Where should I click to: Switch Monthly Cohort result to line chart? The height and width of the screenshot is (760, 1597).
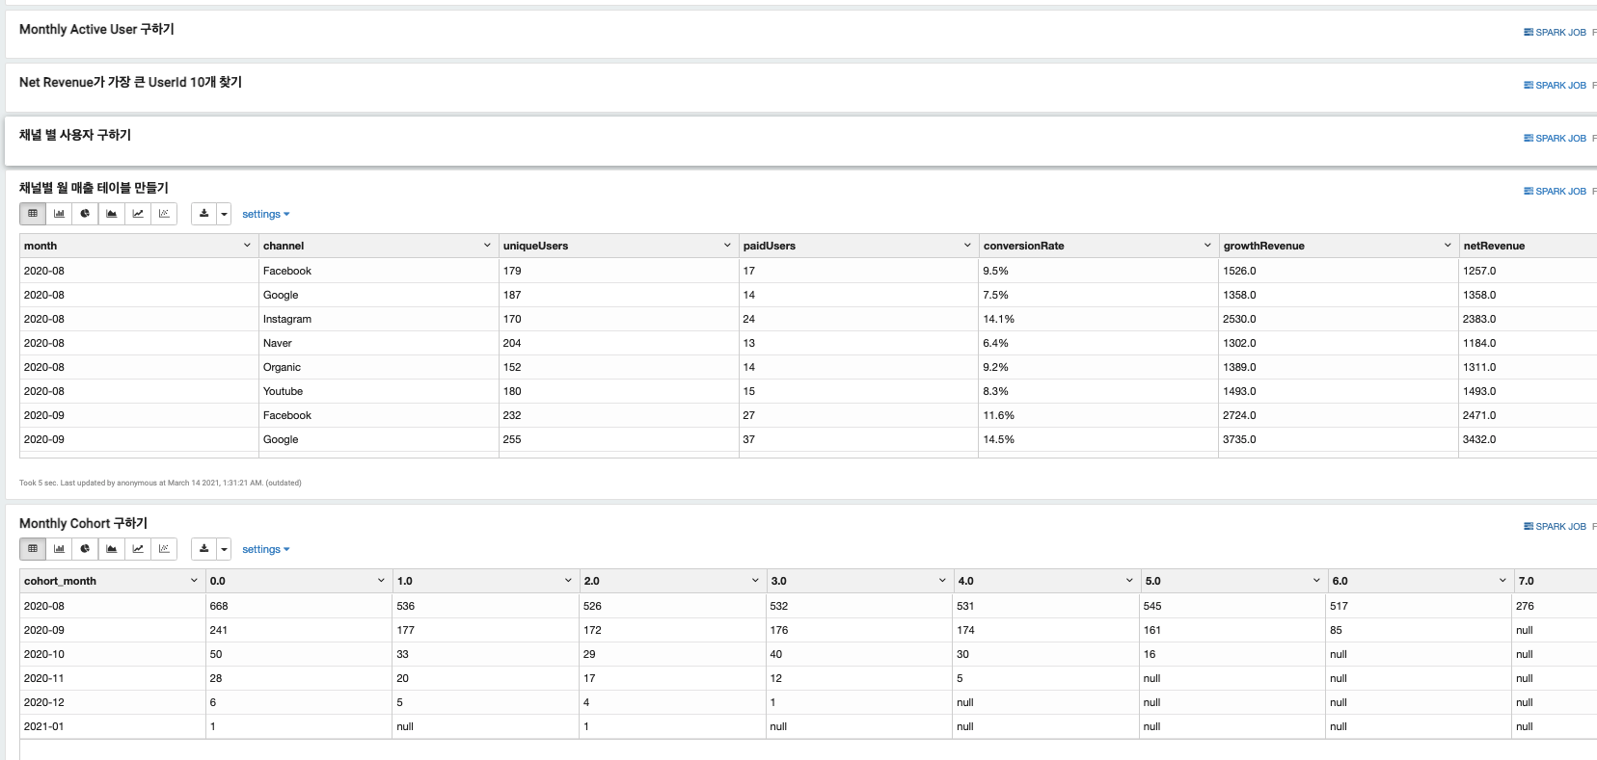pos(138,549)
